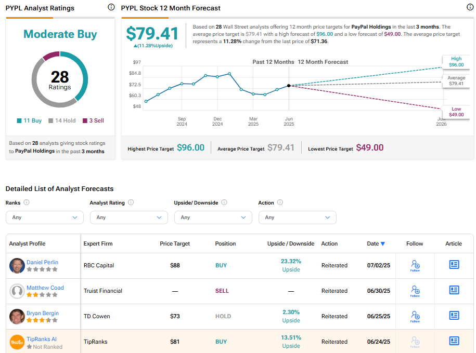Image resolution: width=476 pixels, height=353 pixels.
Task: Expand the Upside/Downside dropdown
Action: (x=213, y=218)
